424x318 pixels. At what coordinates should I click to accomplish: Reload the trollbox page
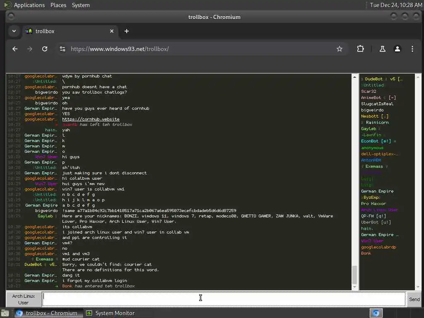[45, 49]
